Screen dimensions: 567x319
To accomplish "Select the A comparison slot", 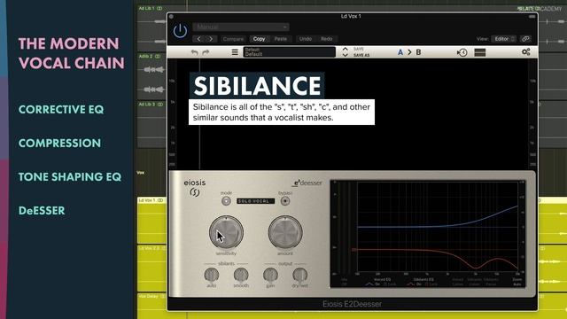I will pos(400,52).
